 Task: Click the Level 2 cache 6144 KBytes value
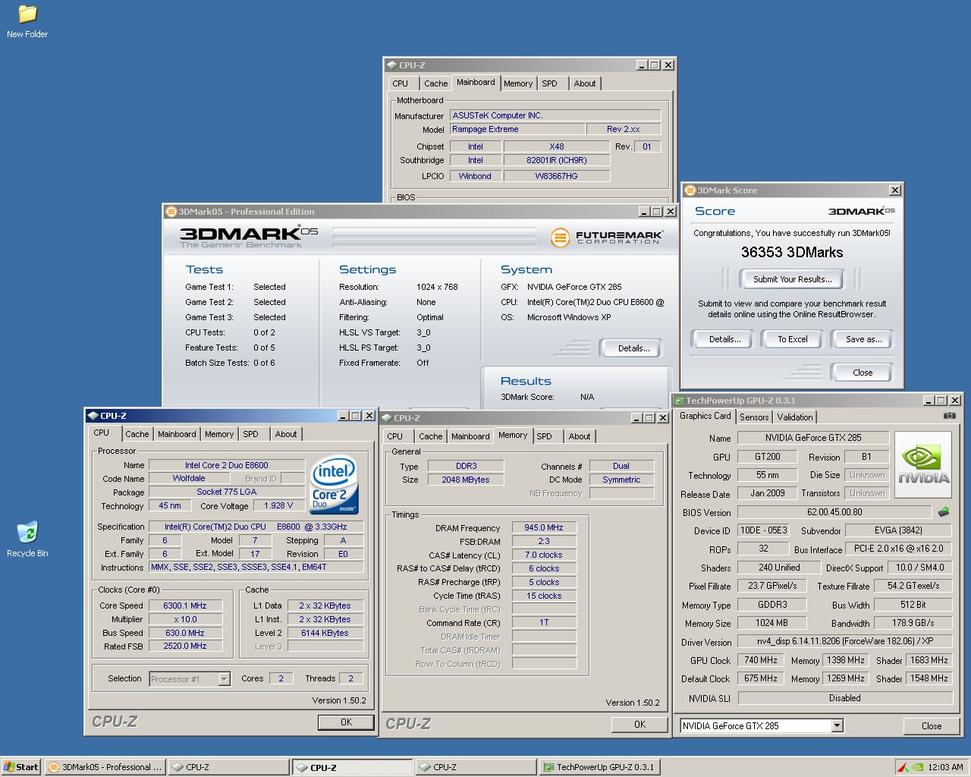pos(325,633)
